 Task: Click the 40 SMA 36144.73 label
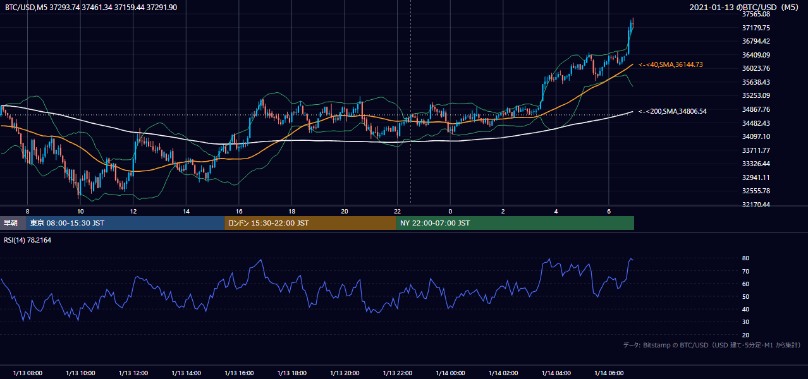(x=671, y=64)
